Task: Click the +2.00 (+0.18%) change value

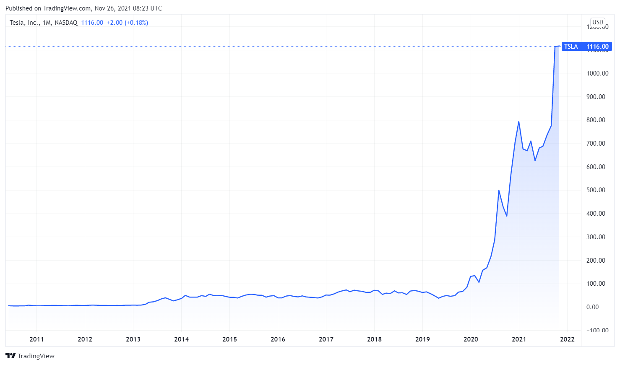Action: coord(128,23)
